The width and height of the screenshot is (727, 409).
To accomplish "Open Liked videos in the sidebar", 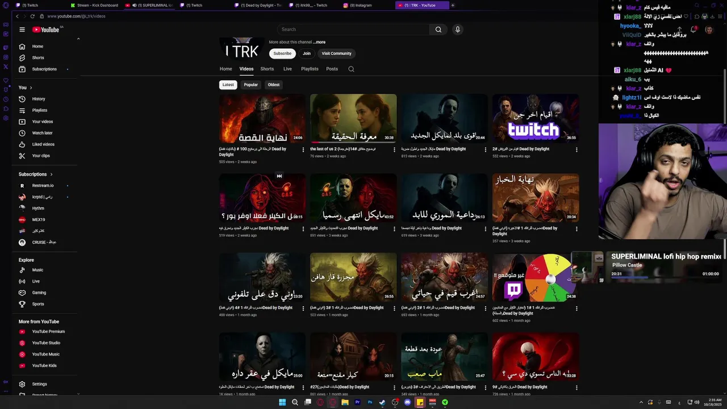I will point(43,144).
